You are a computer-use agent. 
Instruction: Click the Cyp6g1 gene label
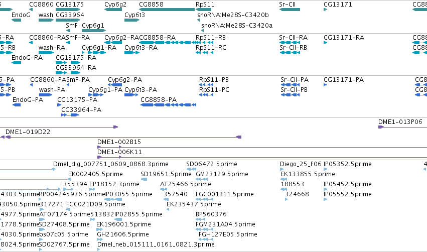pyautogui.click(x=93, y=26)
